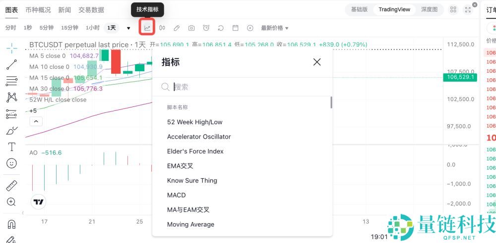The image size is (496, 243).
Task: Click the AO indicator pane label
Action: (x=33, y=153)
